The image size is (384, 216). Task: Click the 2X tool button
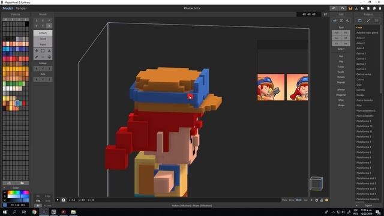(x=346, y=38)
